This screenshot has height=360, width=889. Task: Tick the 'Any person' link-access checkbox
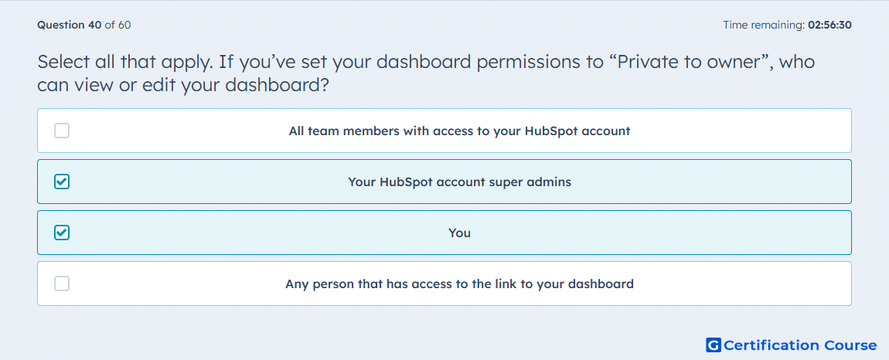click(x=62, y=284)
